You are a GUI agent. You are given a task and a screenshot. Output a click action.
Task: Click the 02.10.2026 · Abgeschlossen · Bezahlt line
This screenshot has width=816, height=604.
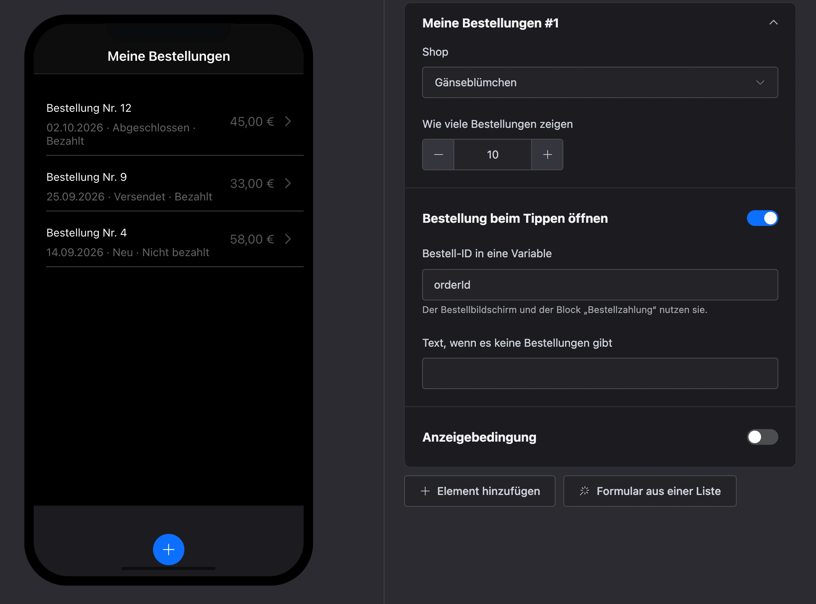click(x=121, y=134)
